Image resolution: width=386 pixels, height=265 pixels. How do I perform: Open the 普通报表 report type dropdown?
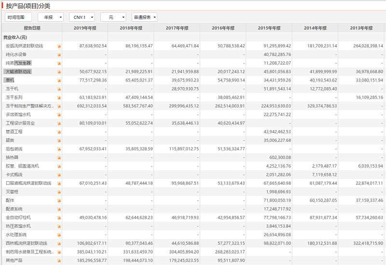pyautogui.click(x=144, y=17)
